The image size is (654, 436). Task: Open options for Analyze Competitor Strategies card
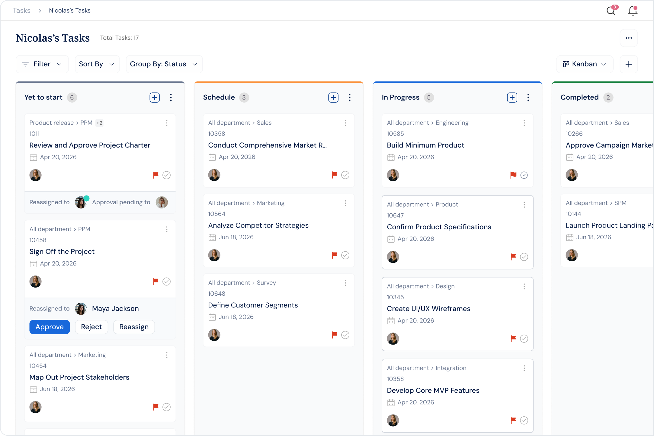[345, 203]
